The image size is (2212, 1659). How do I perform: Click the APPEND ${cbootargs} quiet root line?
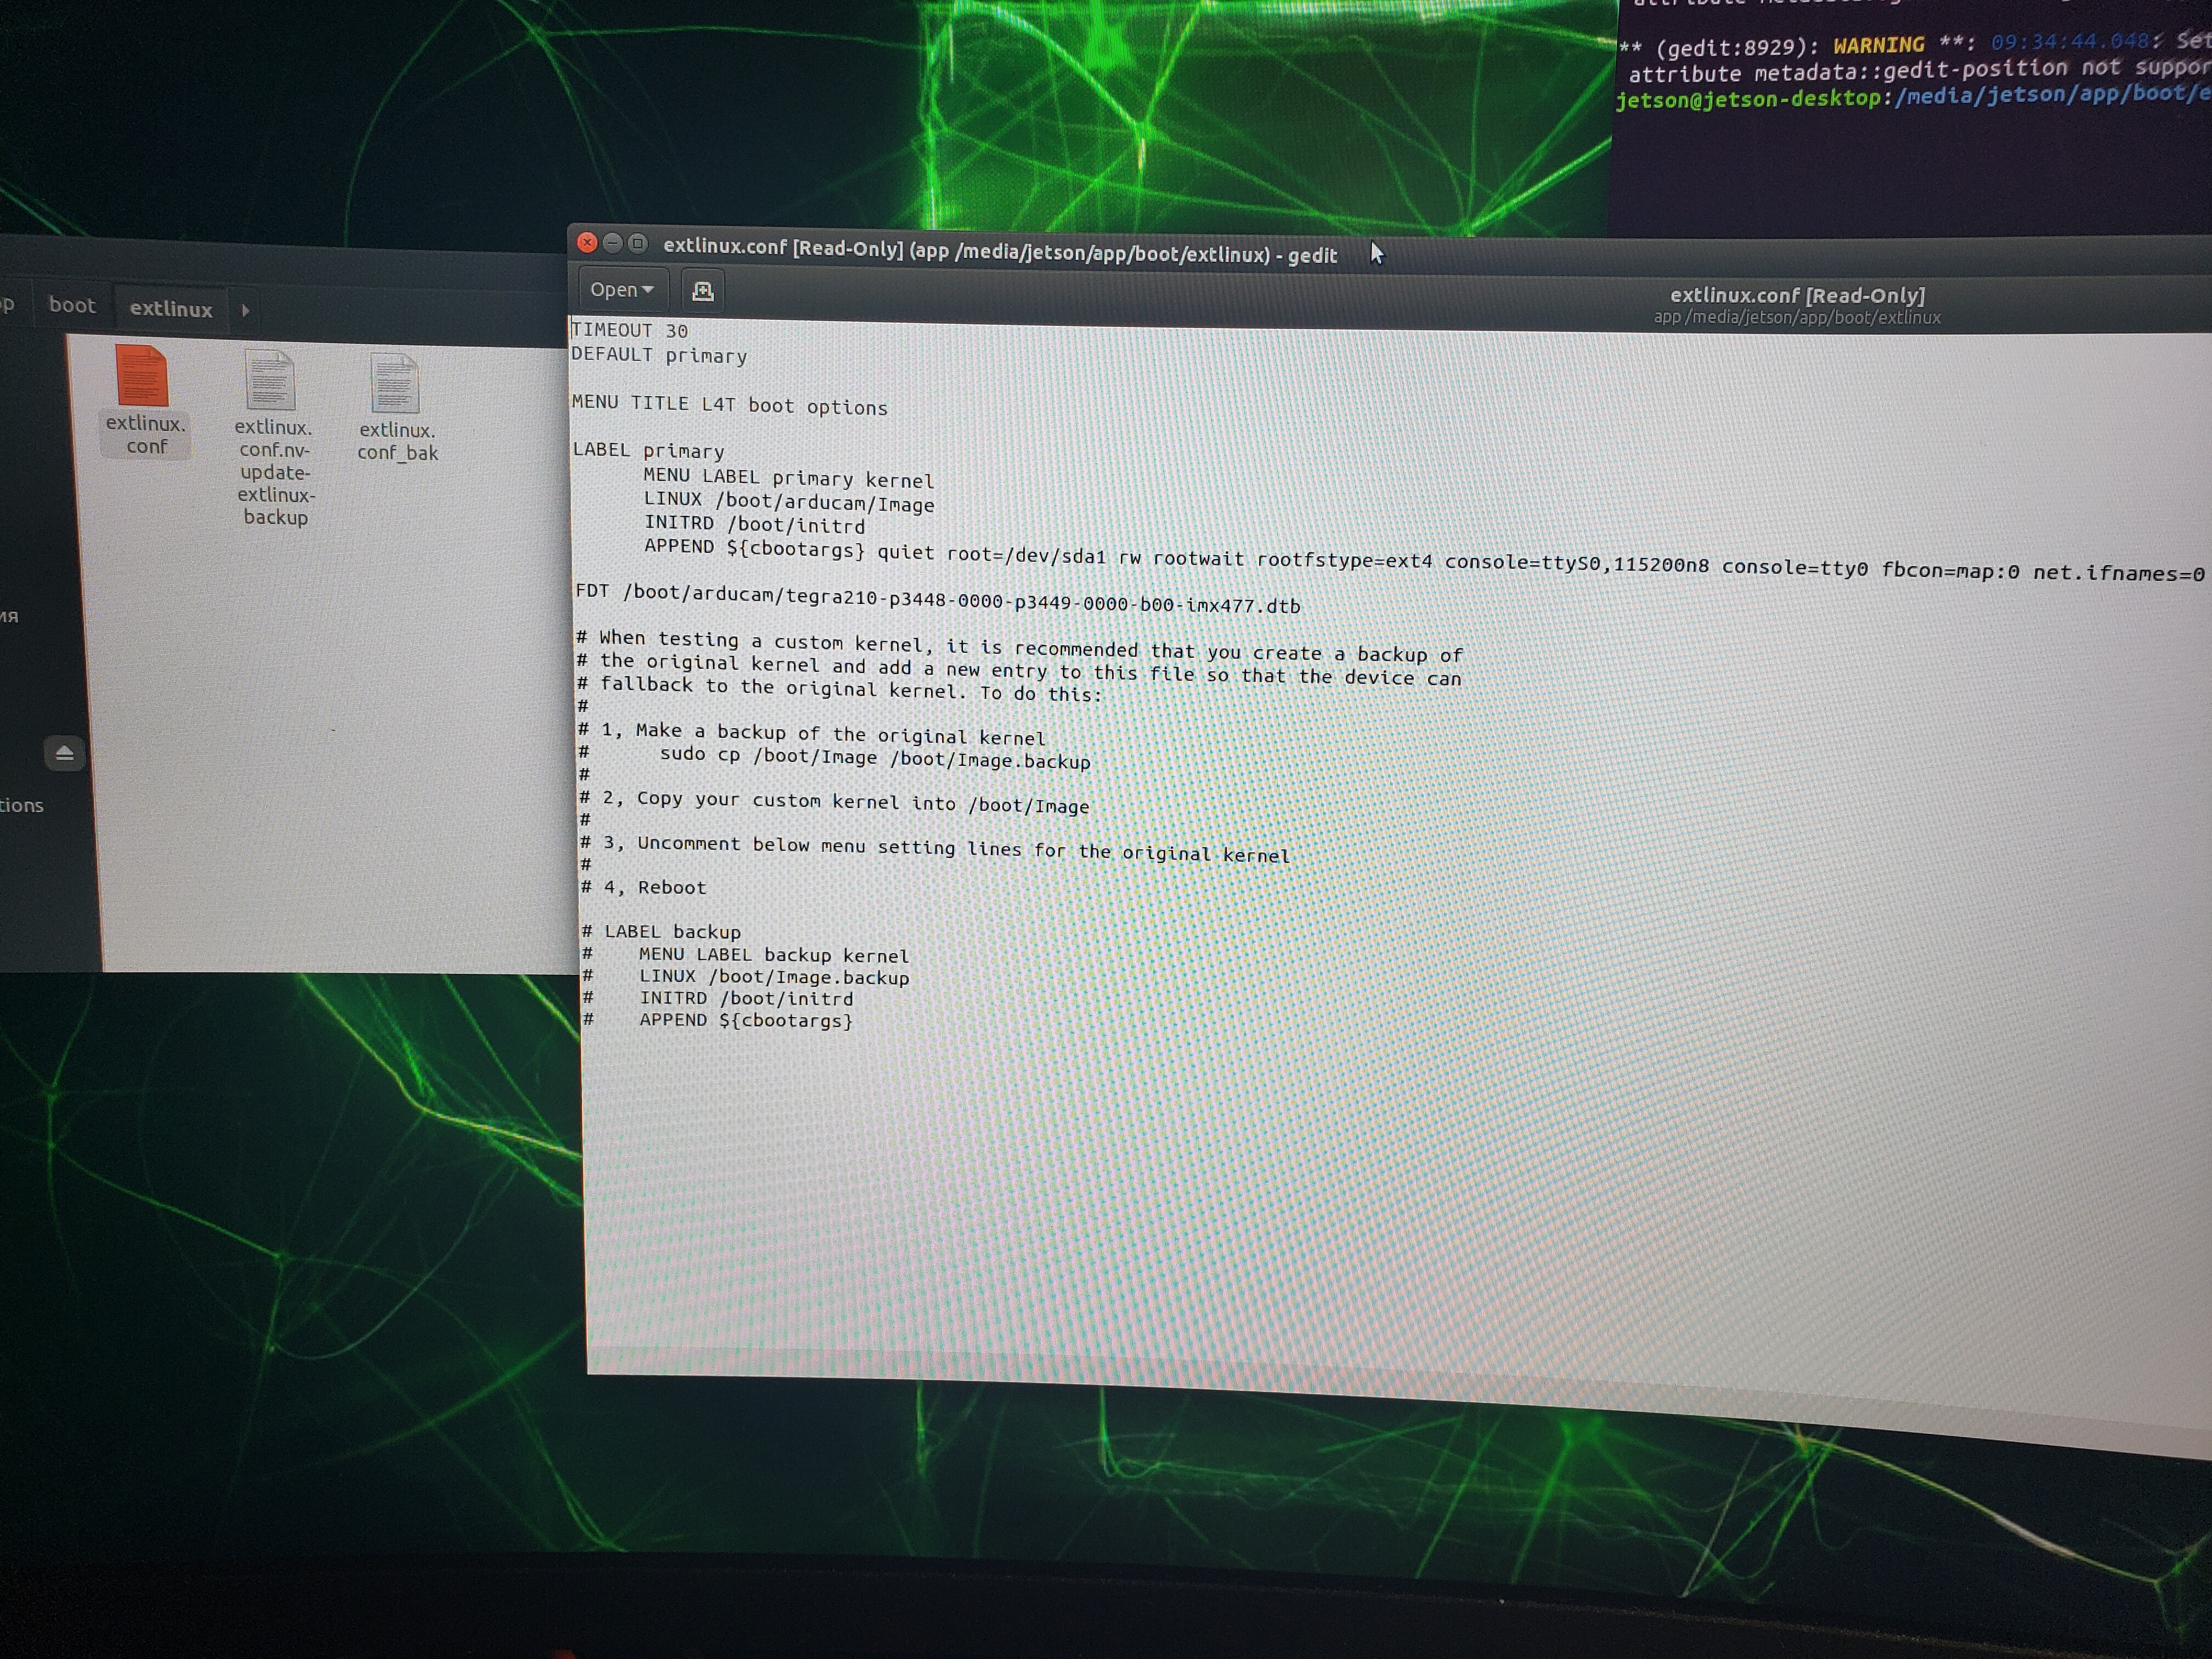(x=1424, y=559)
